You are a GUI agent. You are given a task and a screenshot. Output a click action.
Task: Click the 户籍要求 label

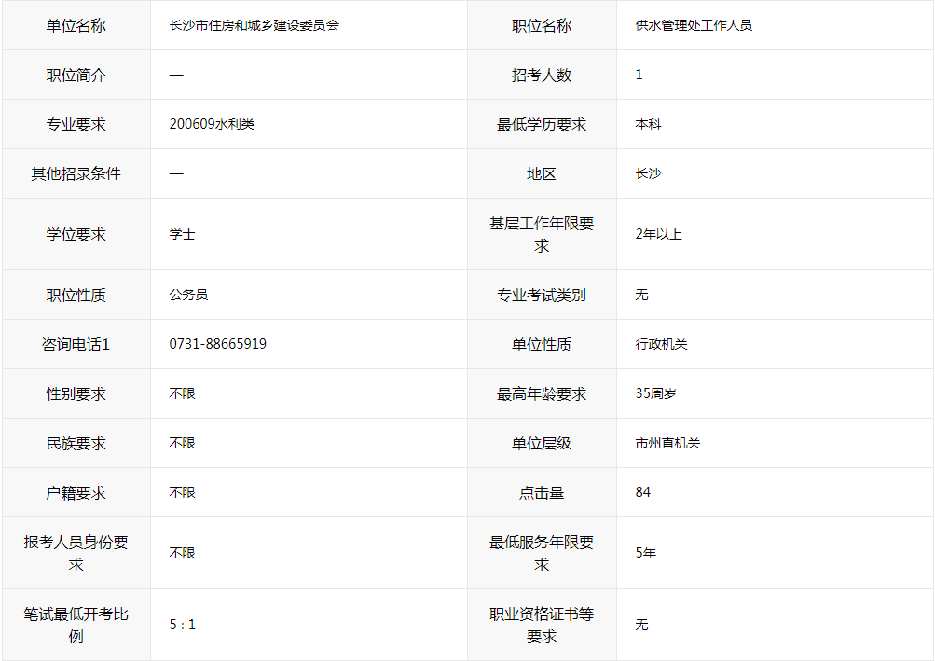[76, 493]
